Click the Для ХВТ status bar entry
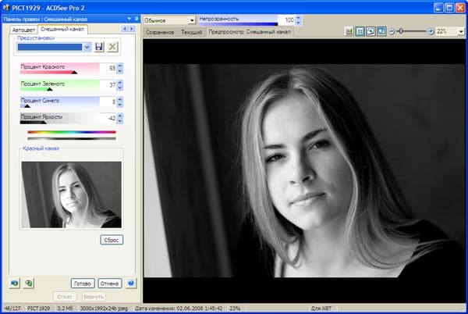The image size is (468, 314). [321, 309]
